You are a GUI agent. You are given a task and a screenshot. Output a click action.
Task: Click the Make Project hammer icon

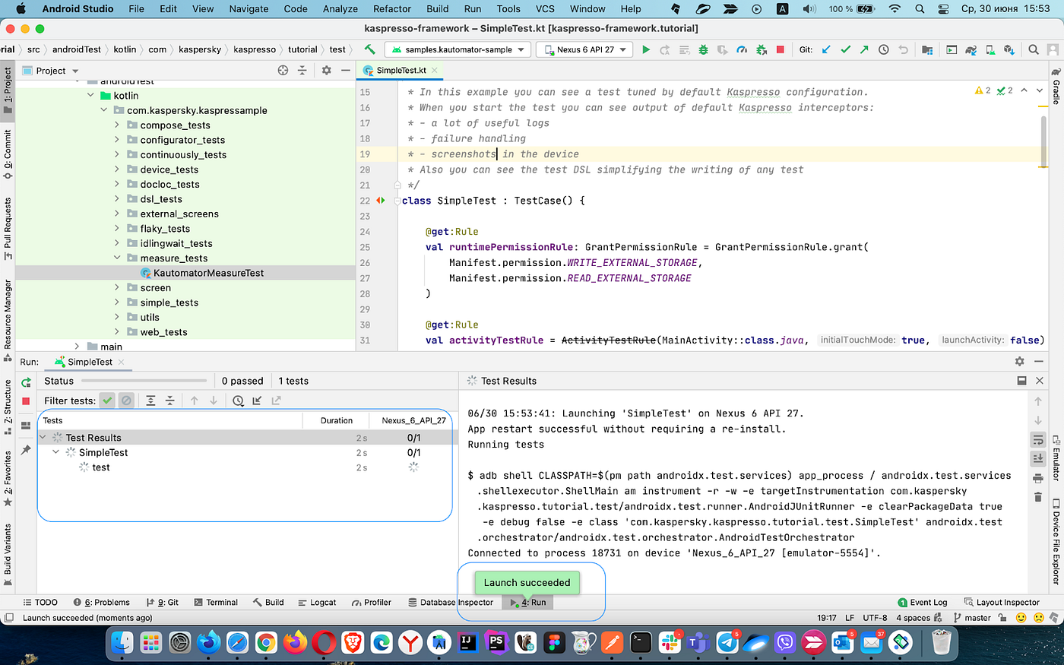tap(370, 49)
